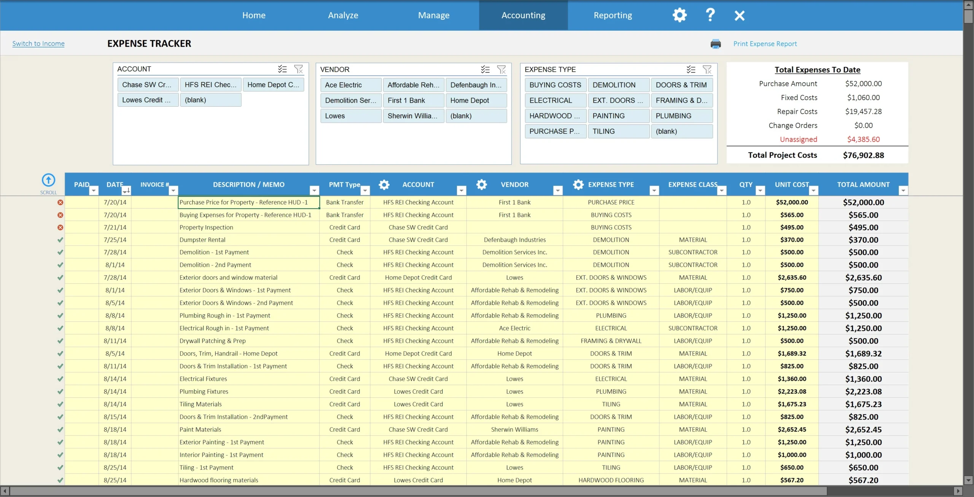Switch to the Analyze tab
This screenshot has height=497, width=974.
[343, 15]
